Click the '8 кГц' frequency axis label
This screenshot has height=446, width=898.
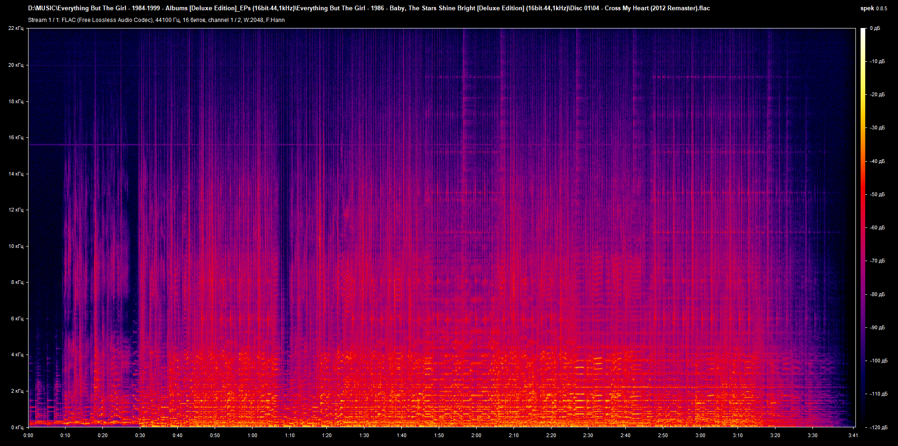click(x=17, y=282)
